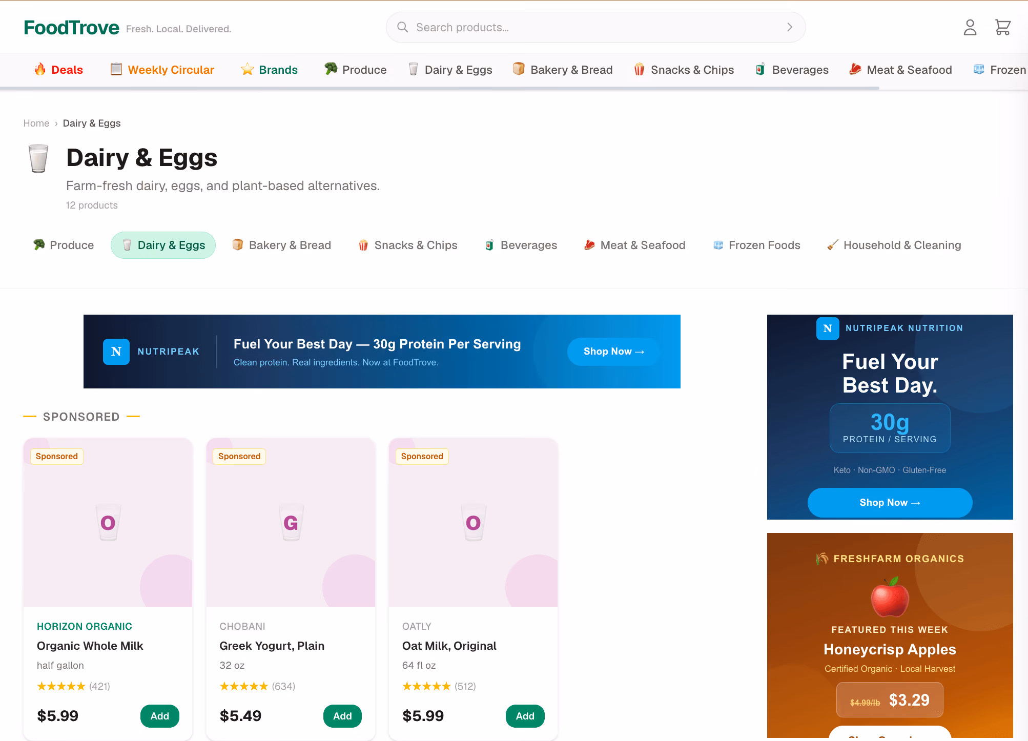Select the Household & Cleaning category chip

click(x=894, y=245)
